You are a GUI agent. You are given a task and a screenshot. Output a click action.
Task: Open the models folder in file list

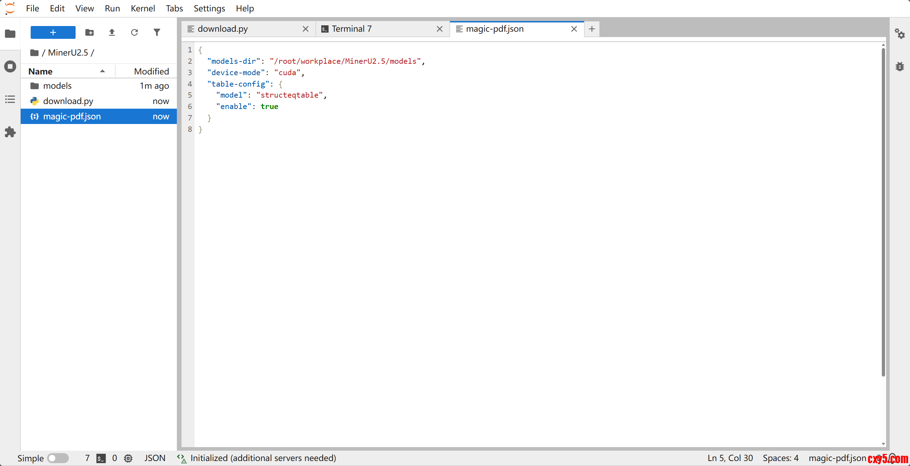pos(57,86)
